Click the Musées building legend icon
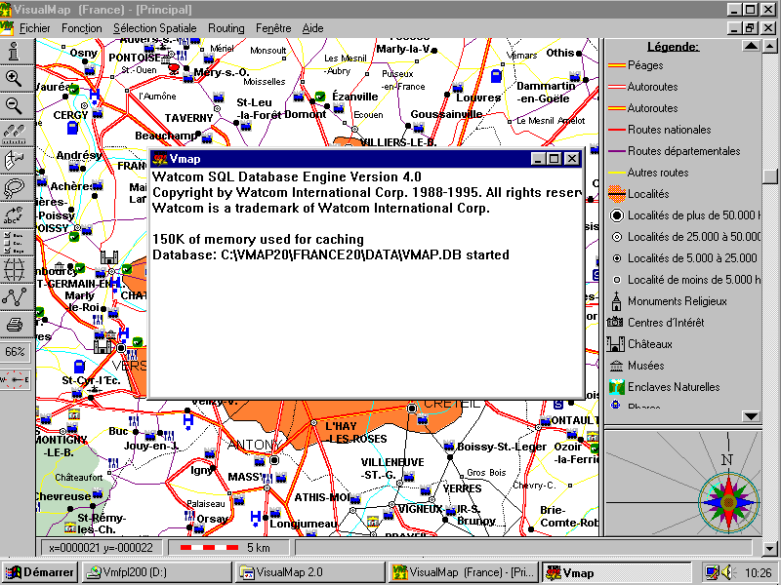Screen dimensions: 781x585 (x=616, y=366)
